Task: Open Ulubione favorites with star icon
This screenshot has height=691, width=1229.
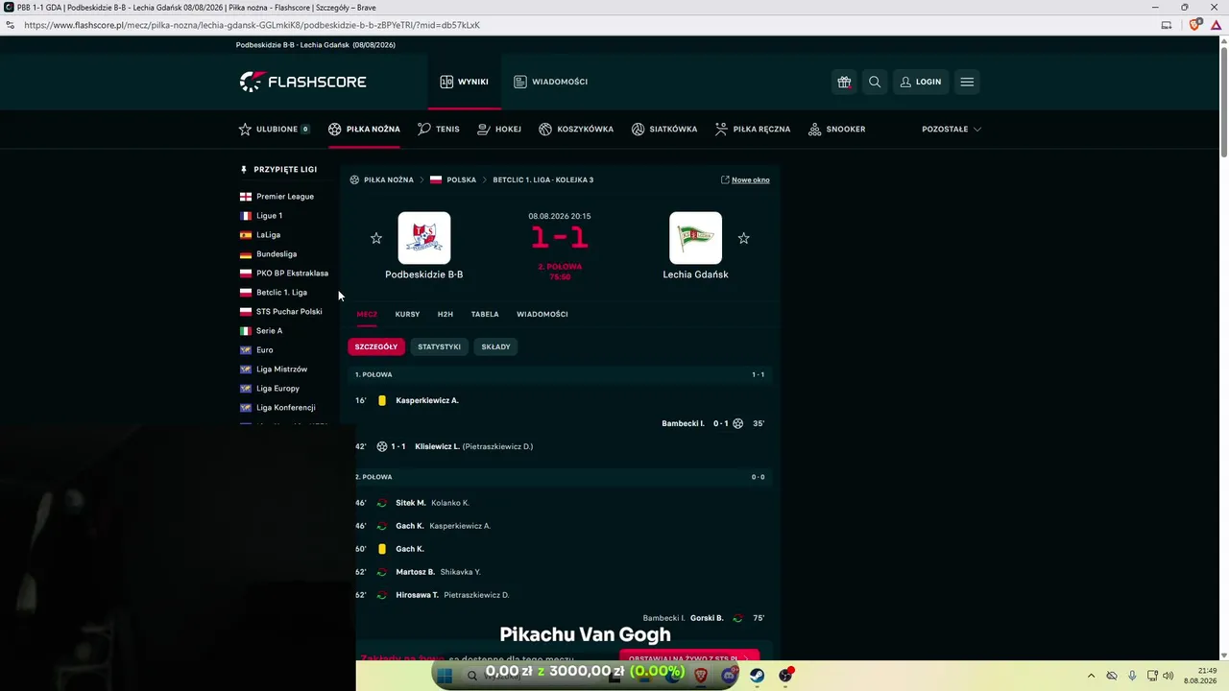Action: [274, 129]
